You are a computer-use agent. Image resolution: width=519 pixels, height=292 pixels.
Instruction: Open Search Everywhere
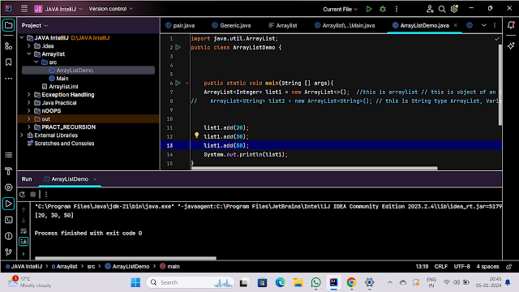pos(442,9)
